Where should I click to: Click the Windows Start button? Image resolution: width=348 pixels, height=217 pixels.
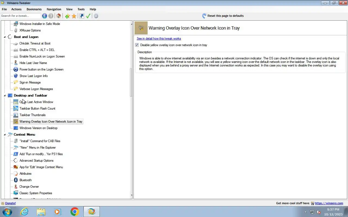tap(7, 212)
